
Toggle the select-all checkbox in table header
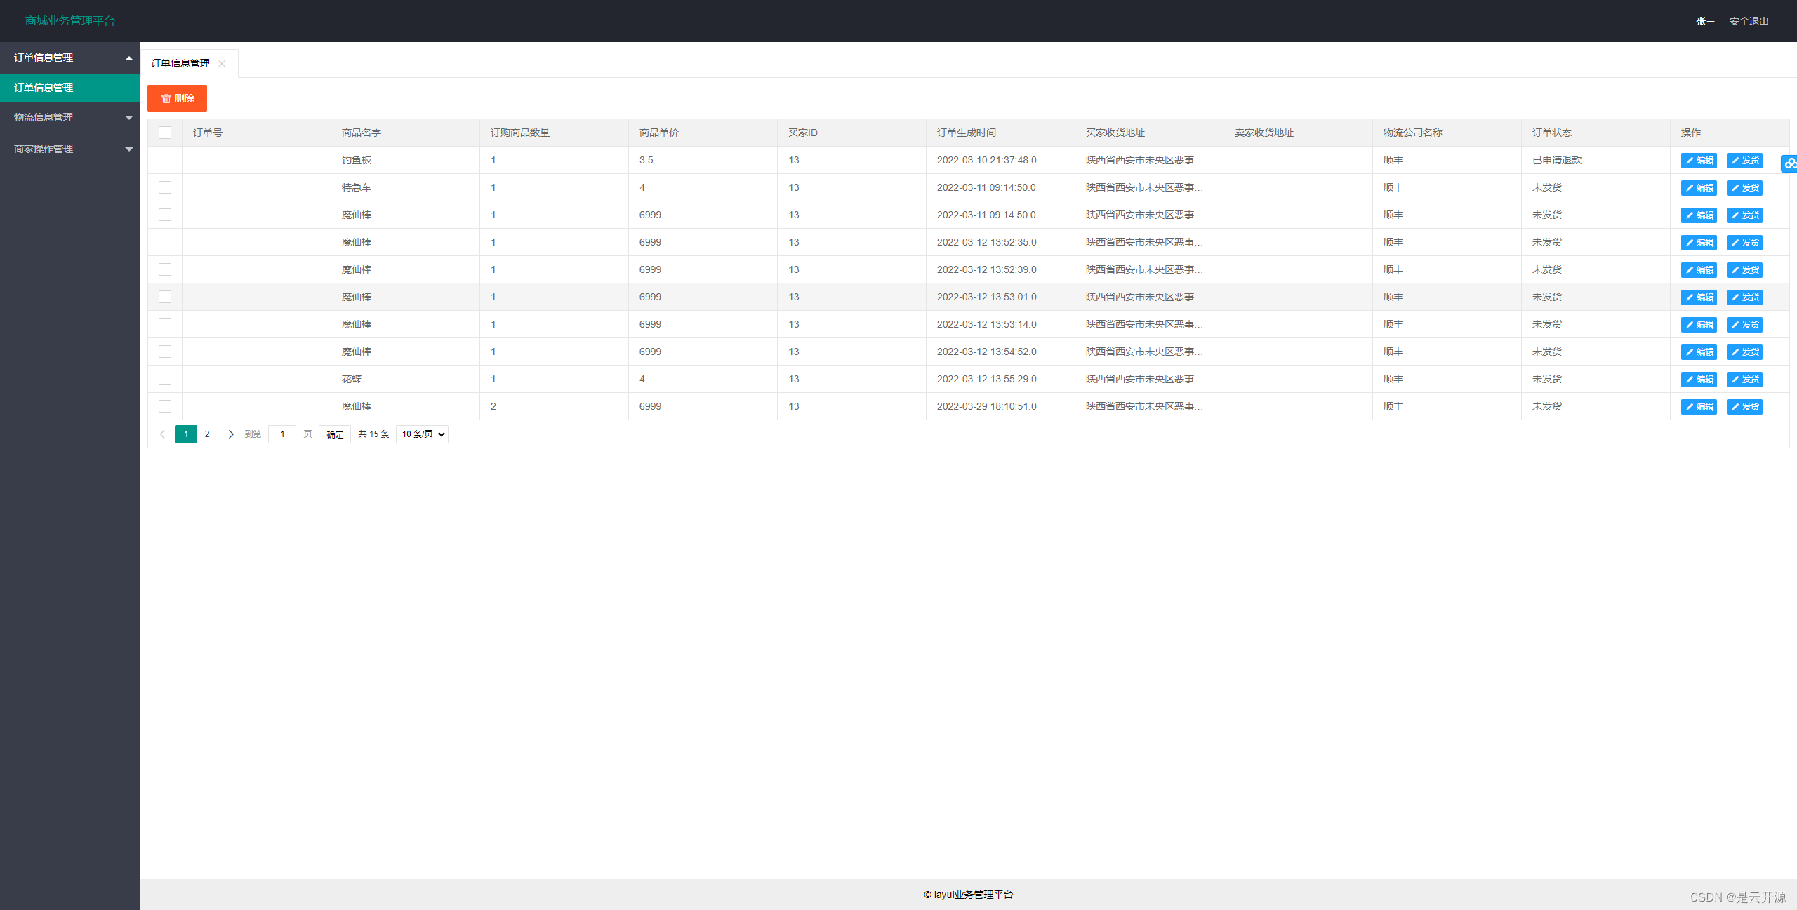[x=165, y=133]
